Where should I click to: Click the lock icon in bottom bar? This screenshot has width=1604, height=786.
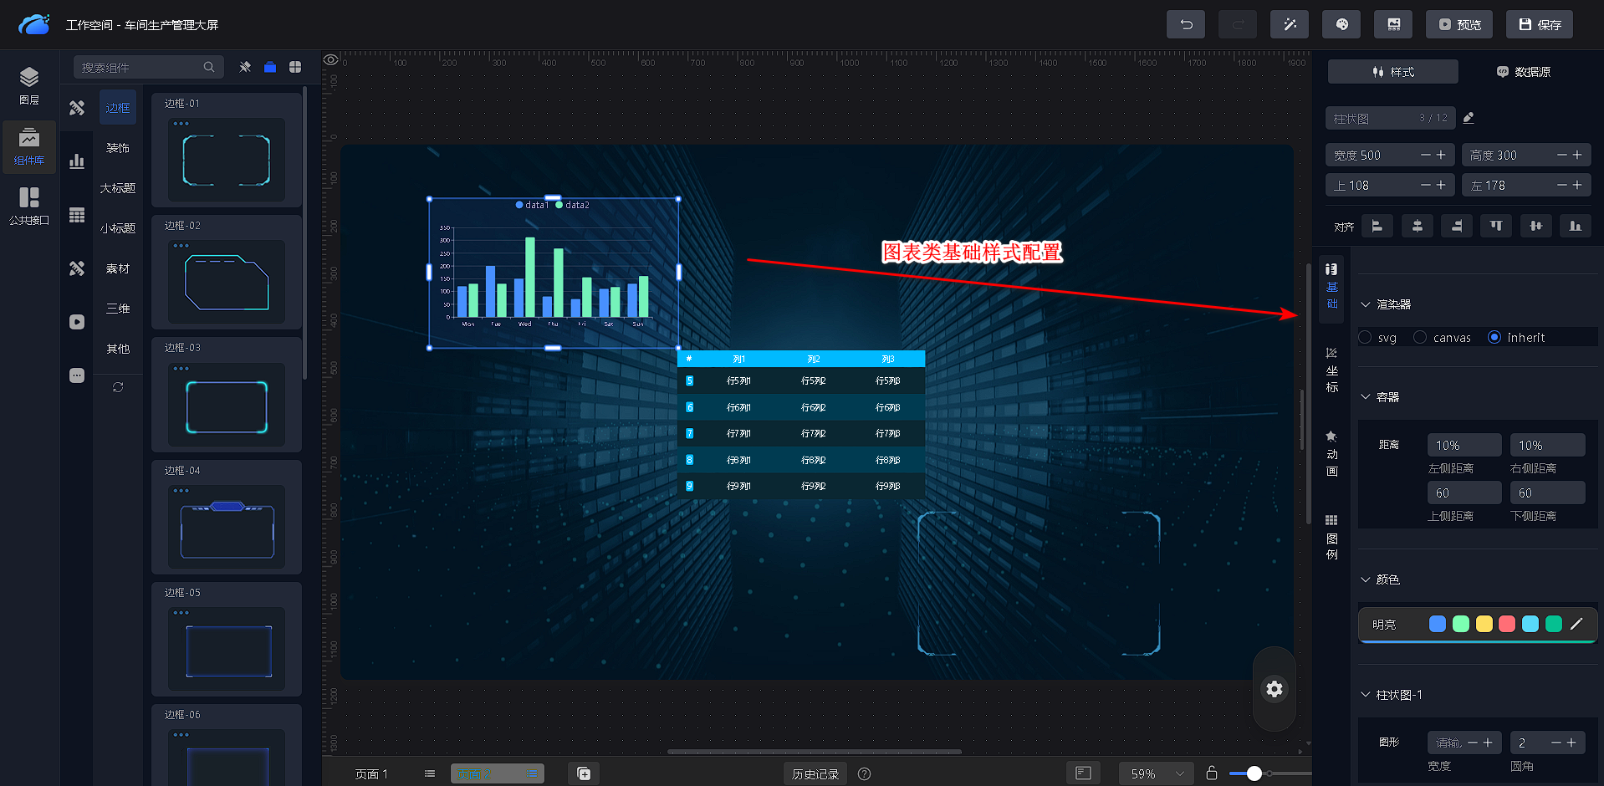1211,773
